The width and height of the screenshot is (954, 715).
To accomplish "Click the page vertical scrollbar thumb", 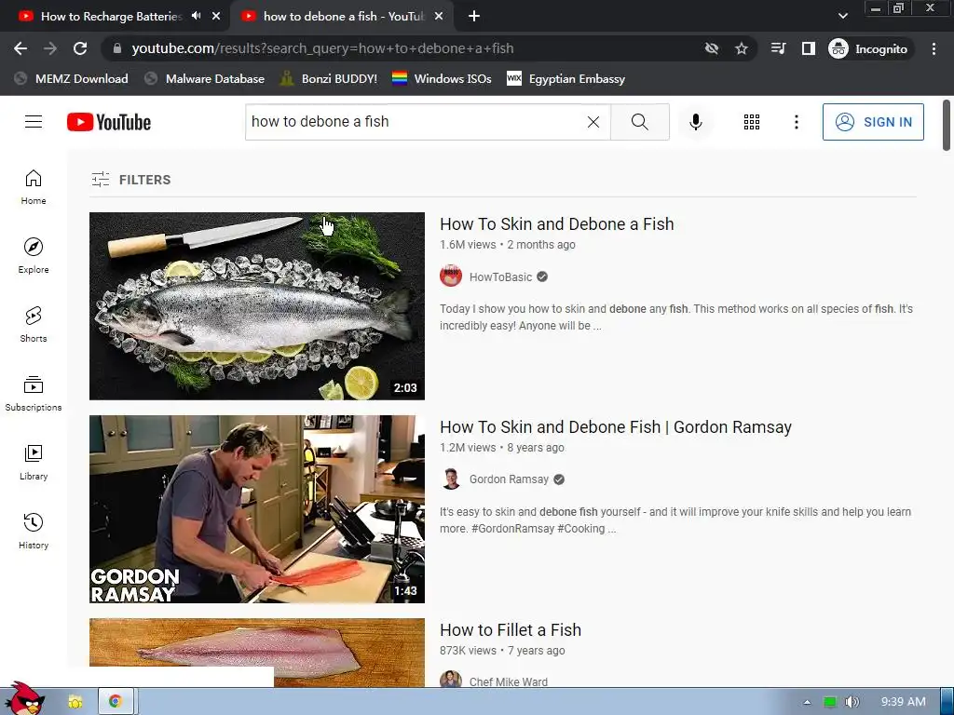I will pos(947,125).
